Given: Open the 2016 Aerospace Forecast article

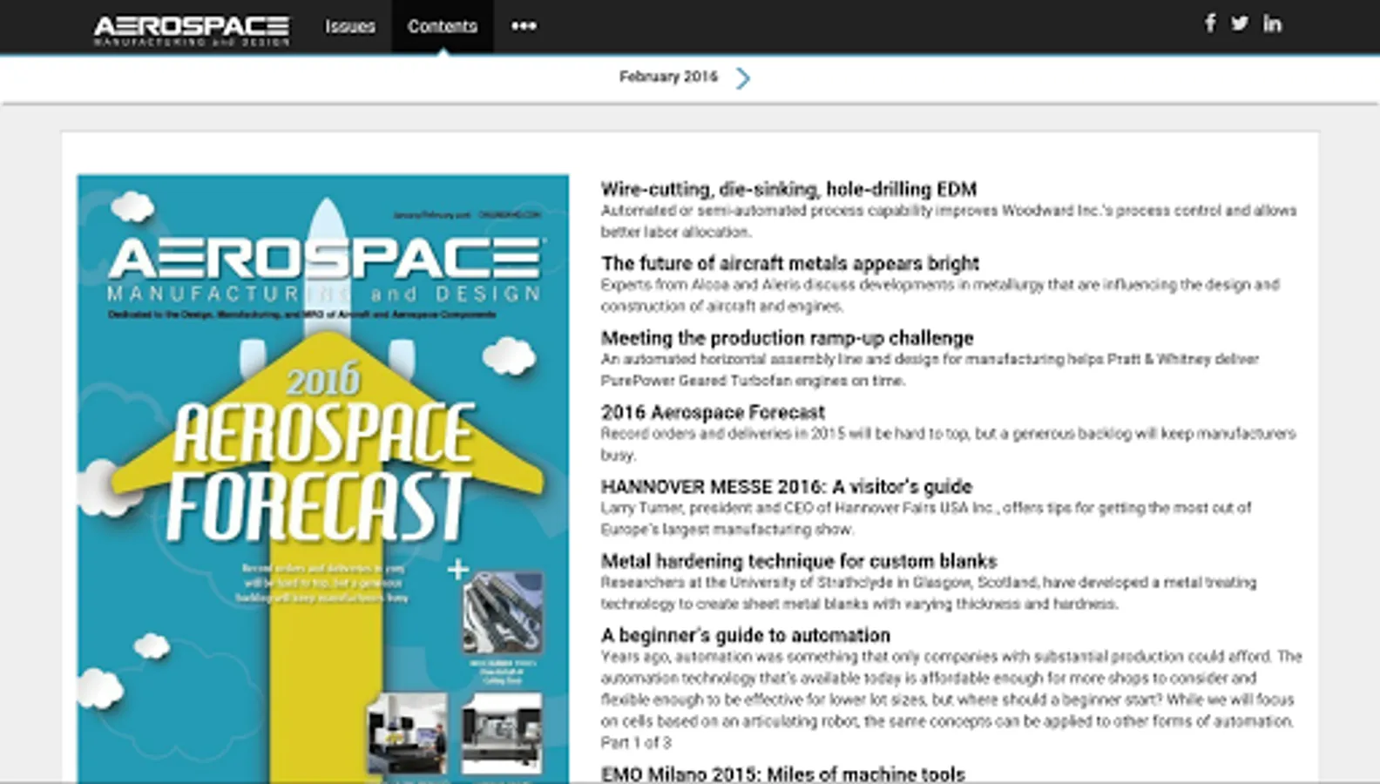Looking at the screenshot, I should click(713, 412).
